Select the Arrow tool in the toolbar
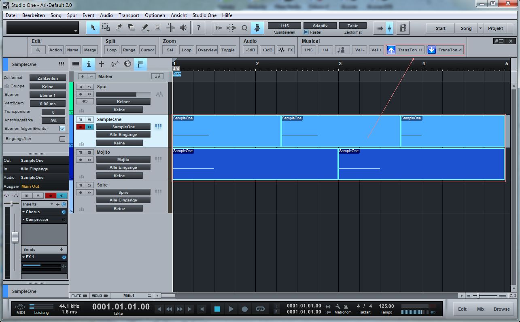This screenshot has height=322, width=520. pos(93,28)
